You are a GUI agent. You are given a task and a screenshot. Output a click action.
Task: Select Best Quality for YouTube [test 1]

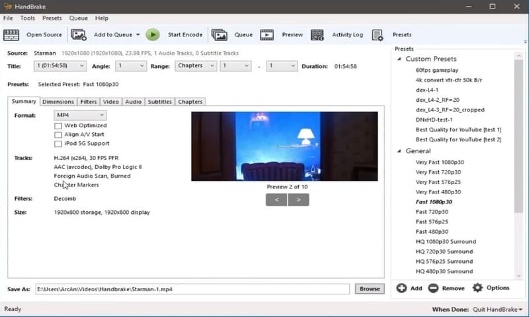[458, 129]
